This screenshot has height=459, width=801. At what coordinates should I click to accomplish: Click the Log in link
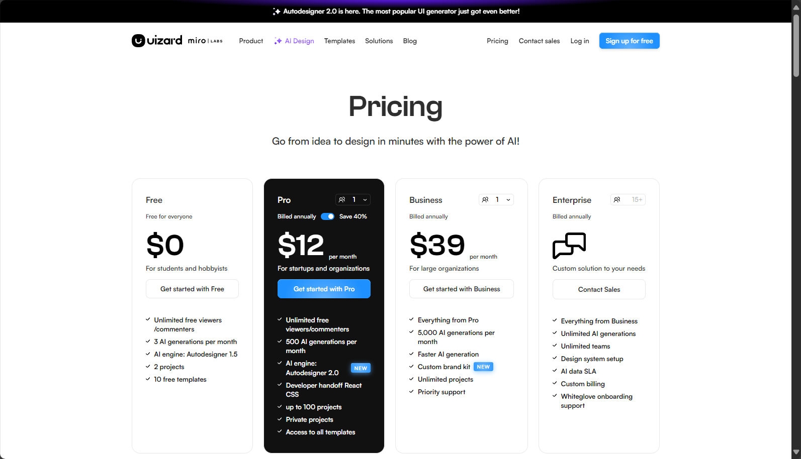(579, 41)
